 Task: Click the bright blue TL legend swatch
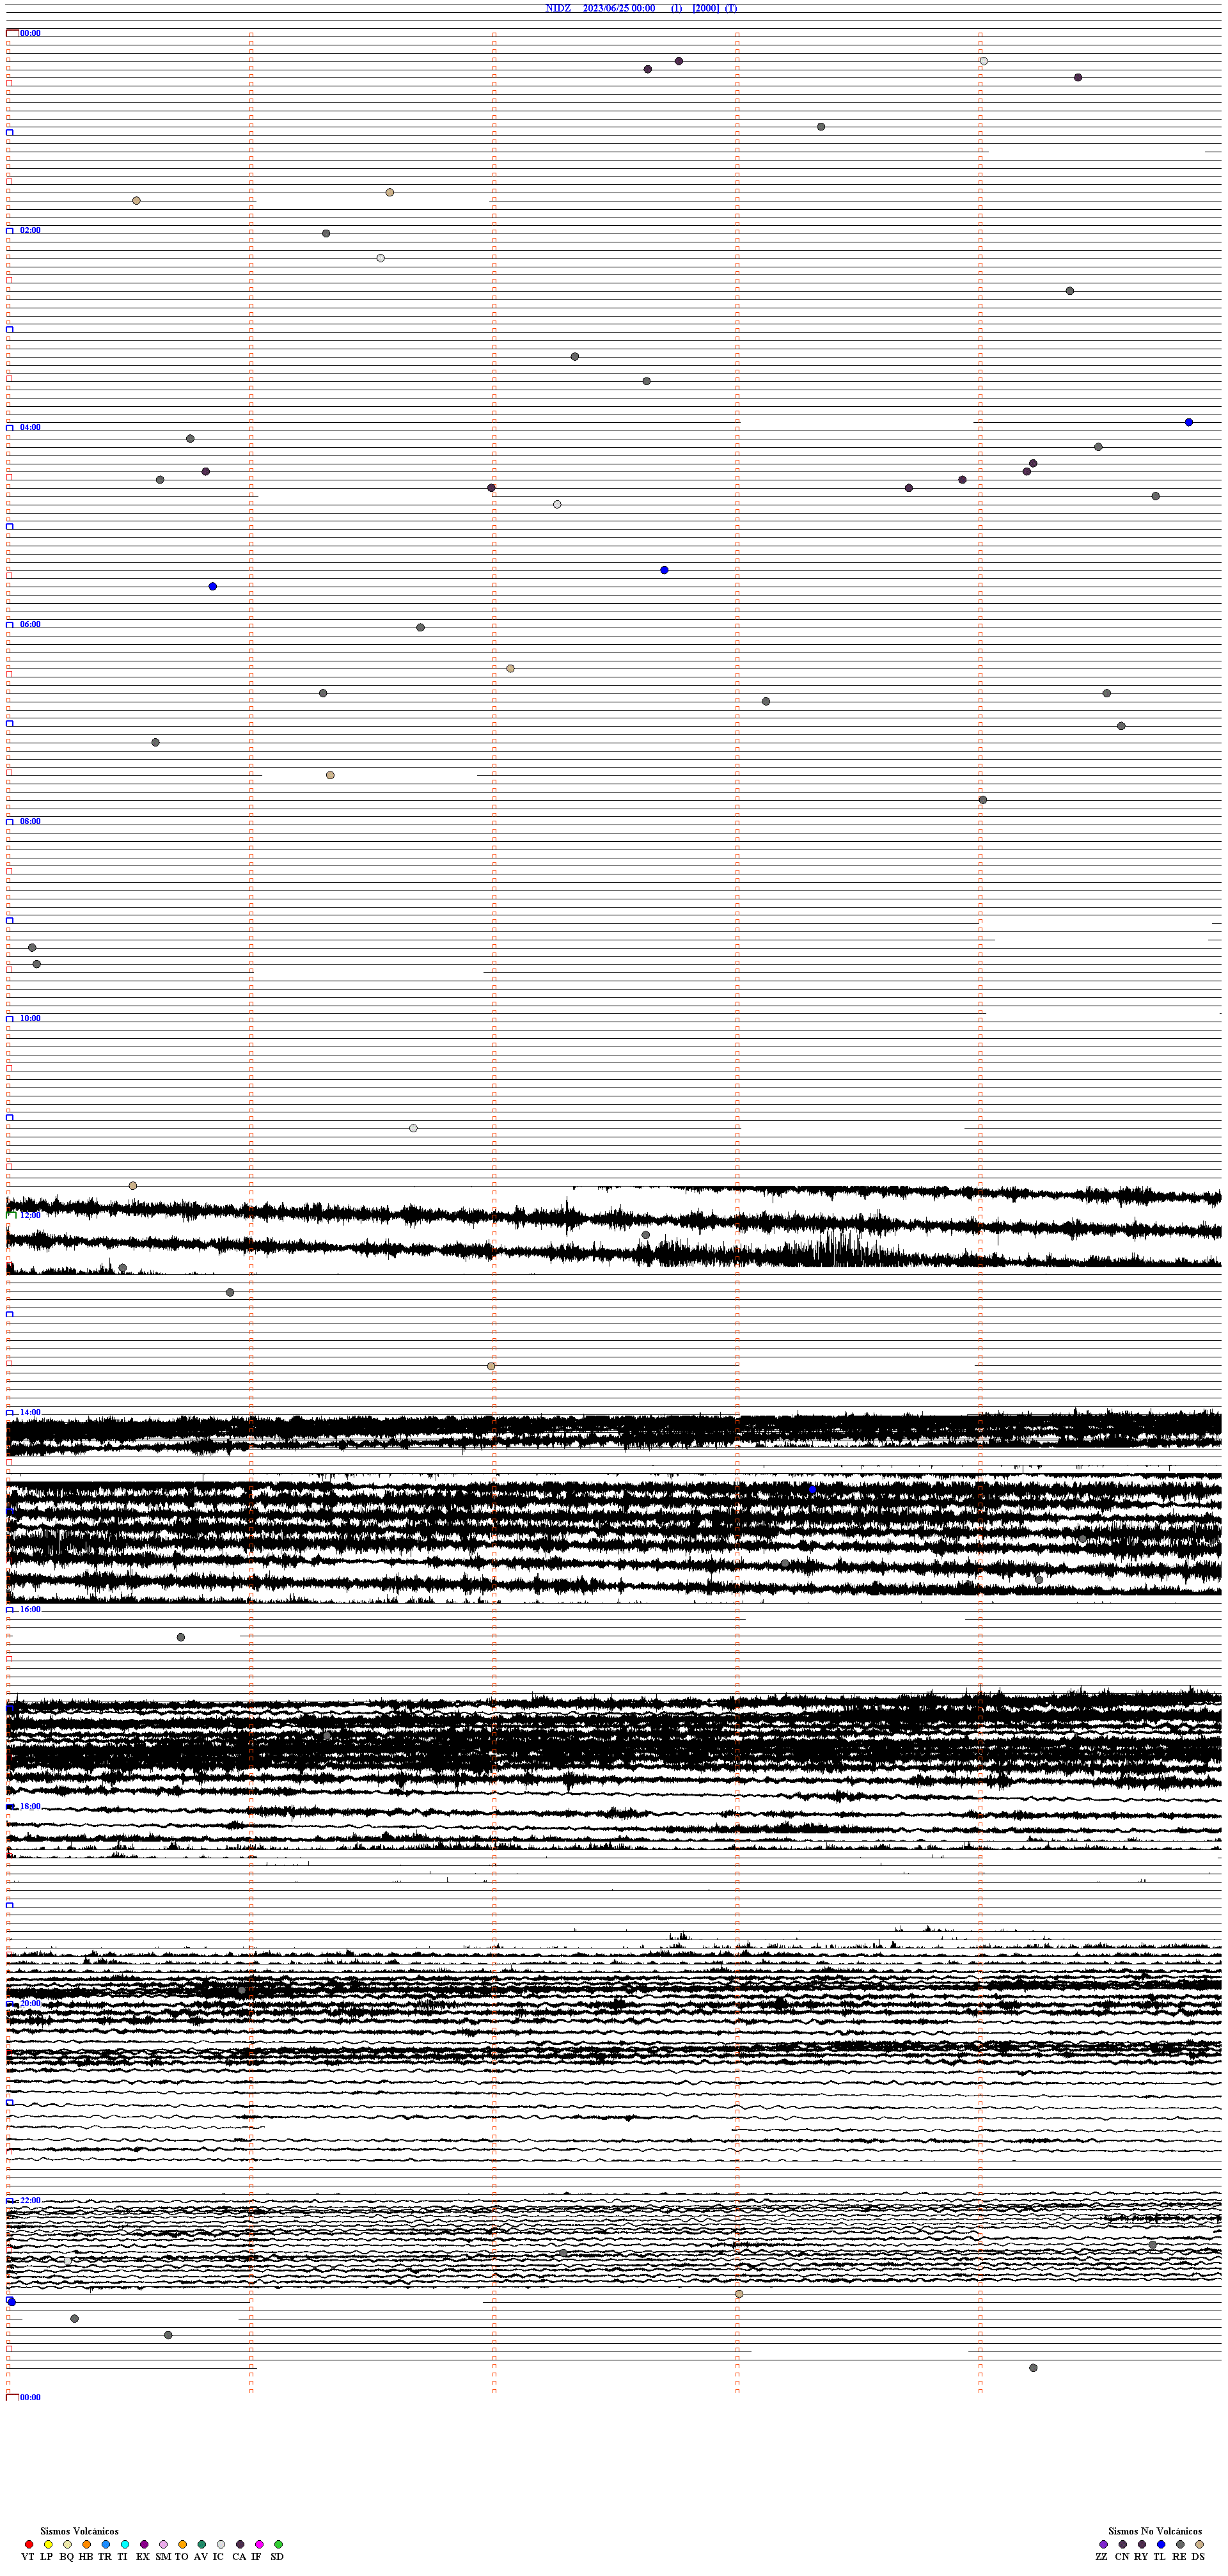coord(1161,2544)
